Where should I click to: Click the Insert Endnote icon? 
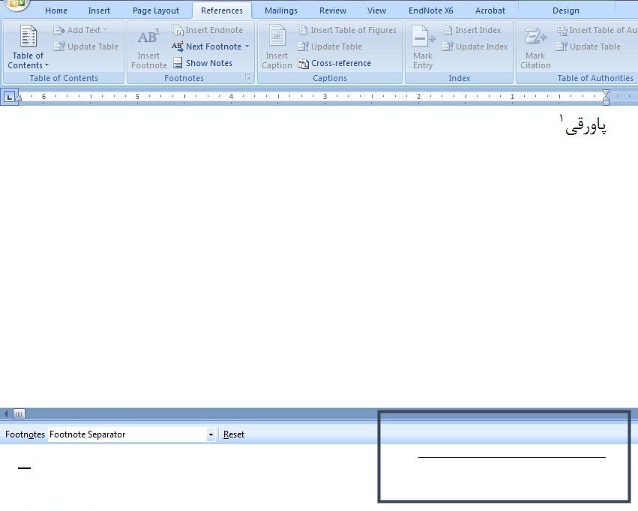pos(178,31)
